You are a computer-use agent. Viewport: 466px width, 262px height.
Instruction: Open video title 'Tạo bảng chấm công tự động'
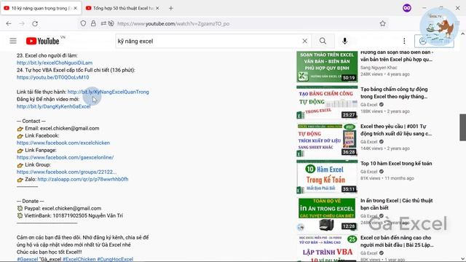point(394,92)
